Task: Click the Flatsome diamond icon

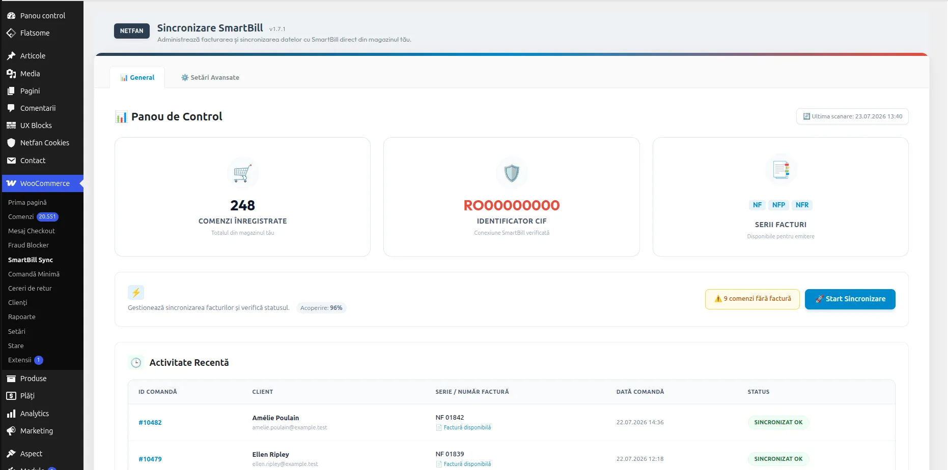Action: pyautogui.click(x=11, y=33)
